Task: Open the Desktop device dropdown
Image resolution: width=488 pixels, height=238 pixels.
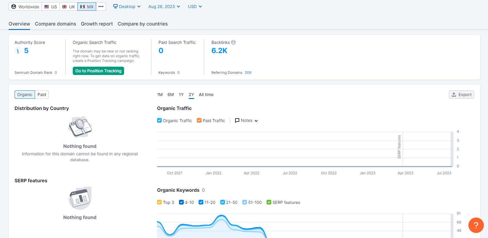Action: (127, 7)
